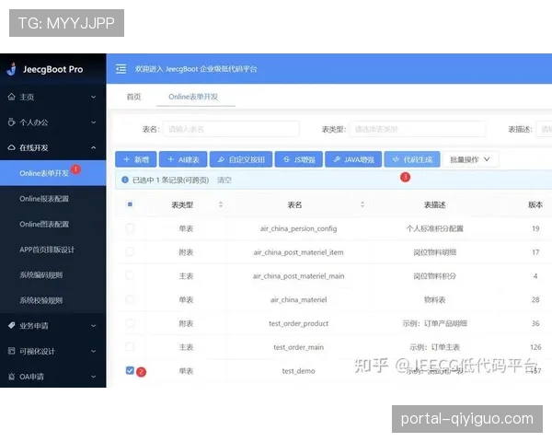This screenshot has width=552, height=442.
Task: Click the JS增强 button
Action: pyautogui.click(x=298, y=159)
